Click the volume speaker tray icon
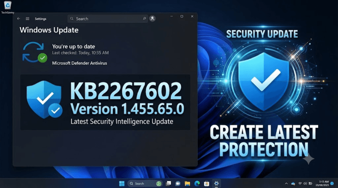 (x=305, y=183)
